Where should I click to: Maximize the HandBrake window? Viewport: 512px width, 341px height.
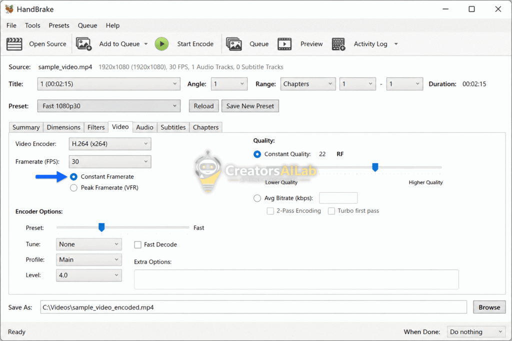[x=472, y=9]
